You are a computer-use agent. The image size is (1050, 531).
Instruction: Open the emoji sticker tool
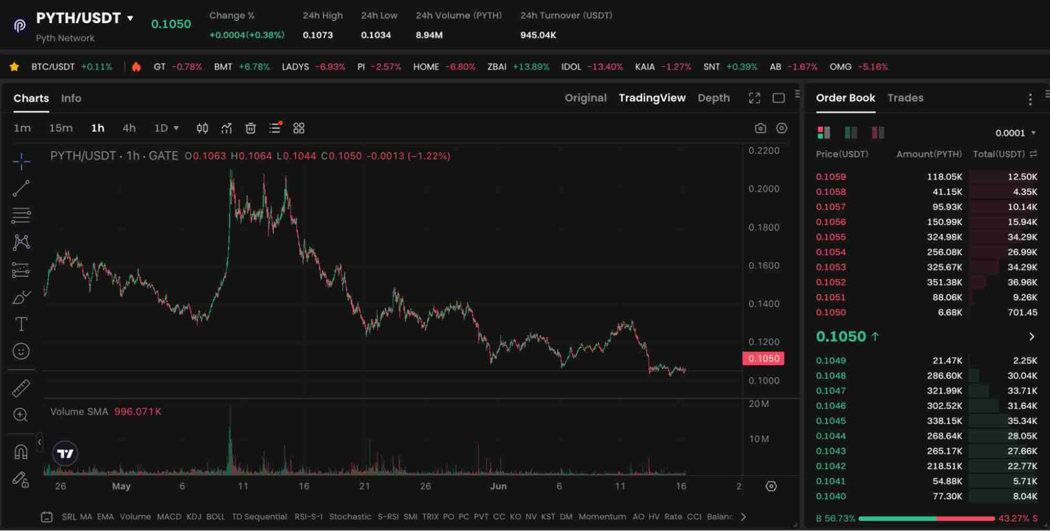(x=22, y=351)
